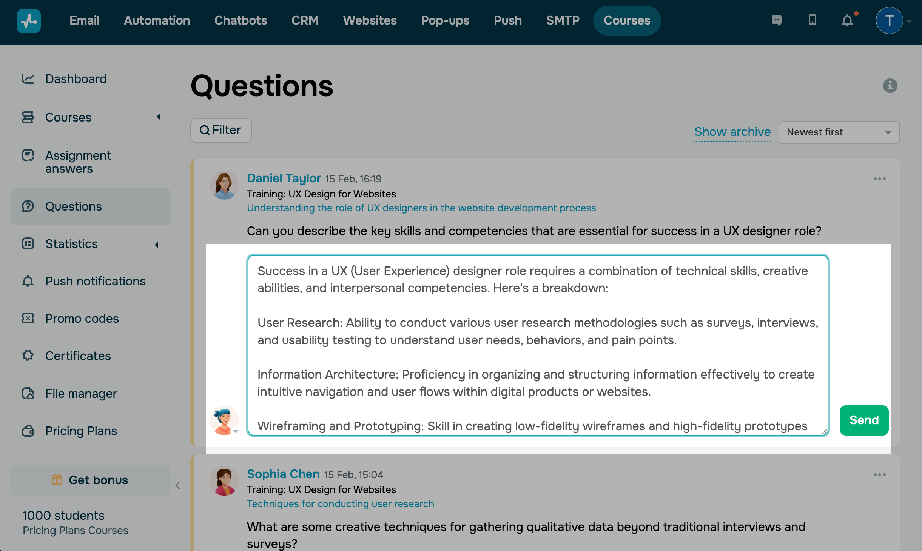This screenshot has height=551, width=922.
Task: Open the notifications bell icon
Action: 847,20
